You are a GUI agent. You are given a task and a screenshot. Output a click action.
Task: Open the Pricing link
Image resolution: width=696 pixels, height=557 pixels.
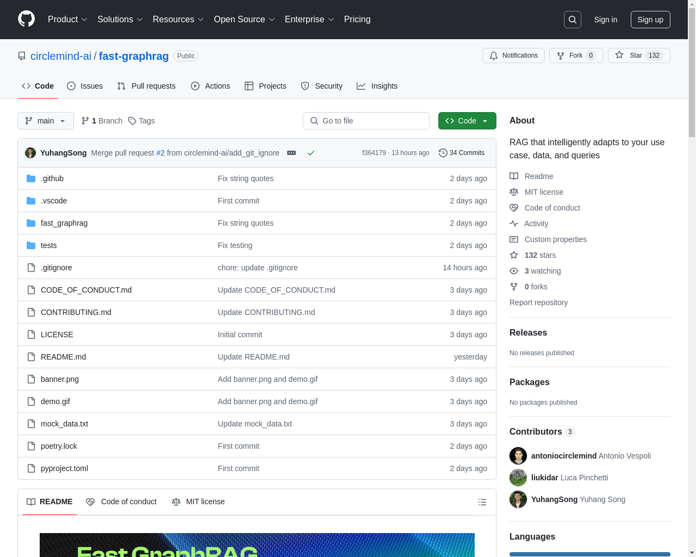[x=357, y=20]
